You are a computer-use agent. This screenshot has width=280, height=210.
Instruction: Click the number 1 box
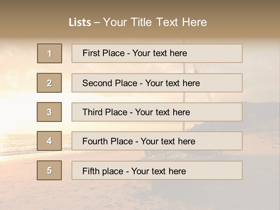(50, 53)
